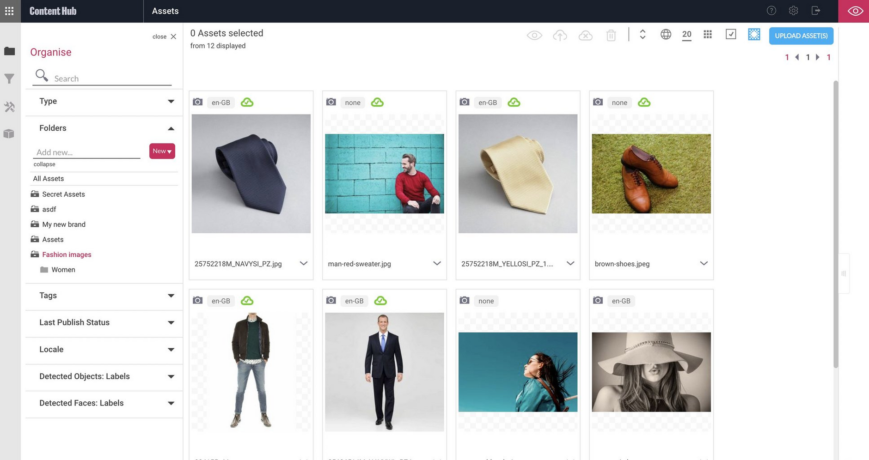869x460 pixels.
Task: Open menu chevron for 25752218M_YELLOSI_PZ_1
Action: [x=570, y=263]
